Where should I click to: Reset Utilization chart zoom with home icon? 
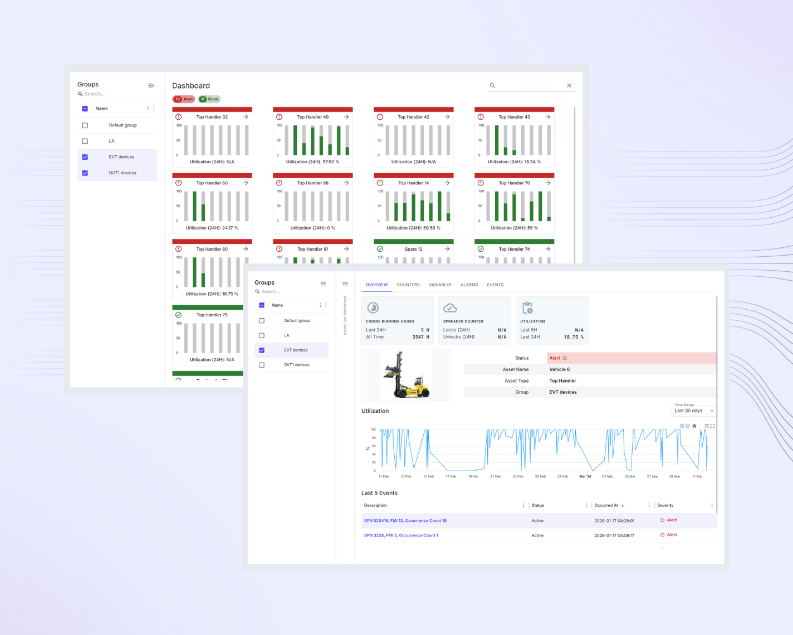(694, 426)
